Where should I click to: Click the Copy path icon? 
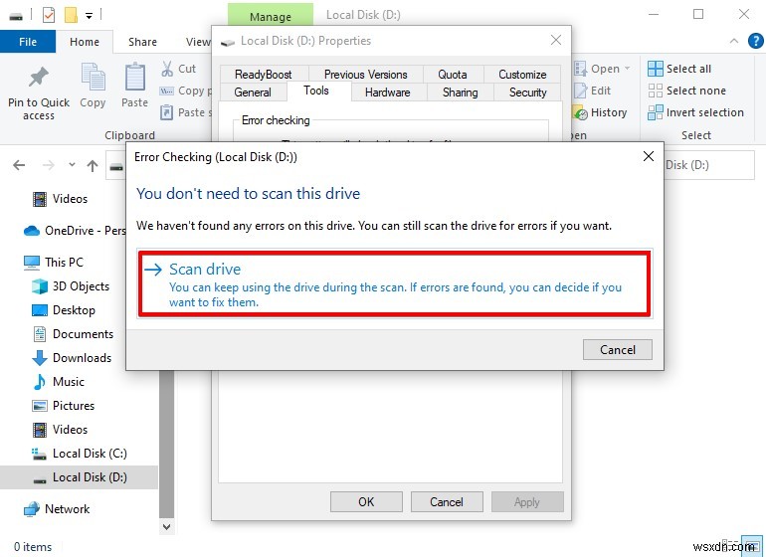pyautogui.click(x=166, y=91)
